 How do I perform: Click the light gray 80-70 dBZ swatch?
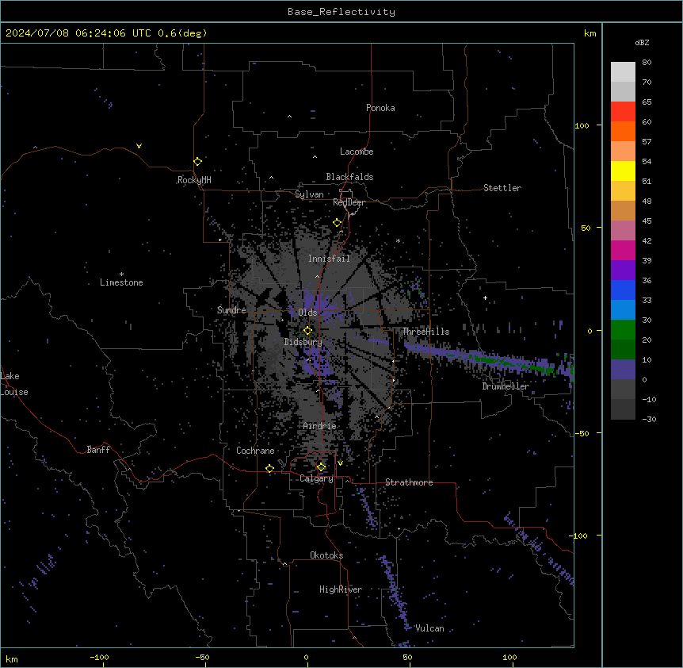[623, 72]
